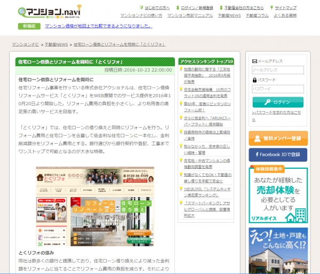The width and height of the screenshot is (320, 274).
Task: Click inside the メールアドレス input field
Action: pyautogui.click(x=277, y=70)
